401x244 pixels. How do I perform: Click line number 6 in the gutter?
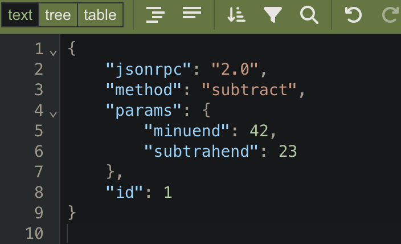pyautogui.click(x=38, y=152)
